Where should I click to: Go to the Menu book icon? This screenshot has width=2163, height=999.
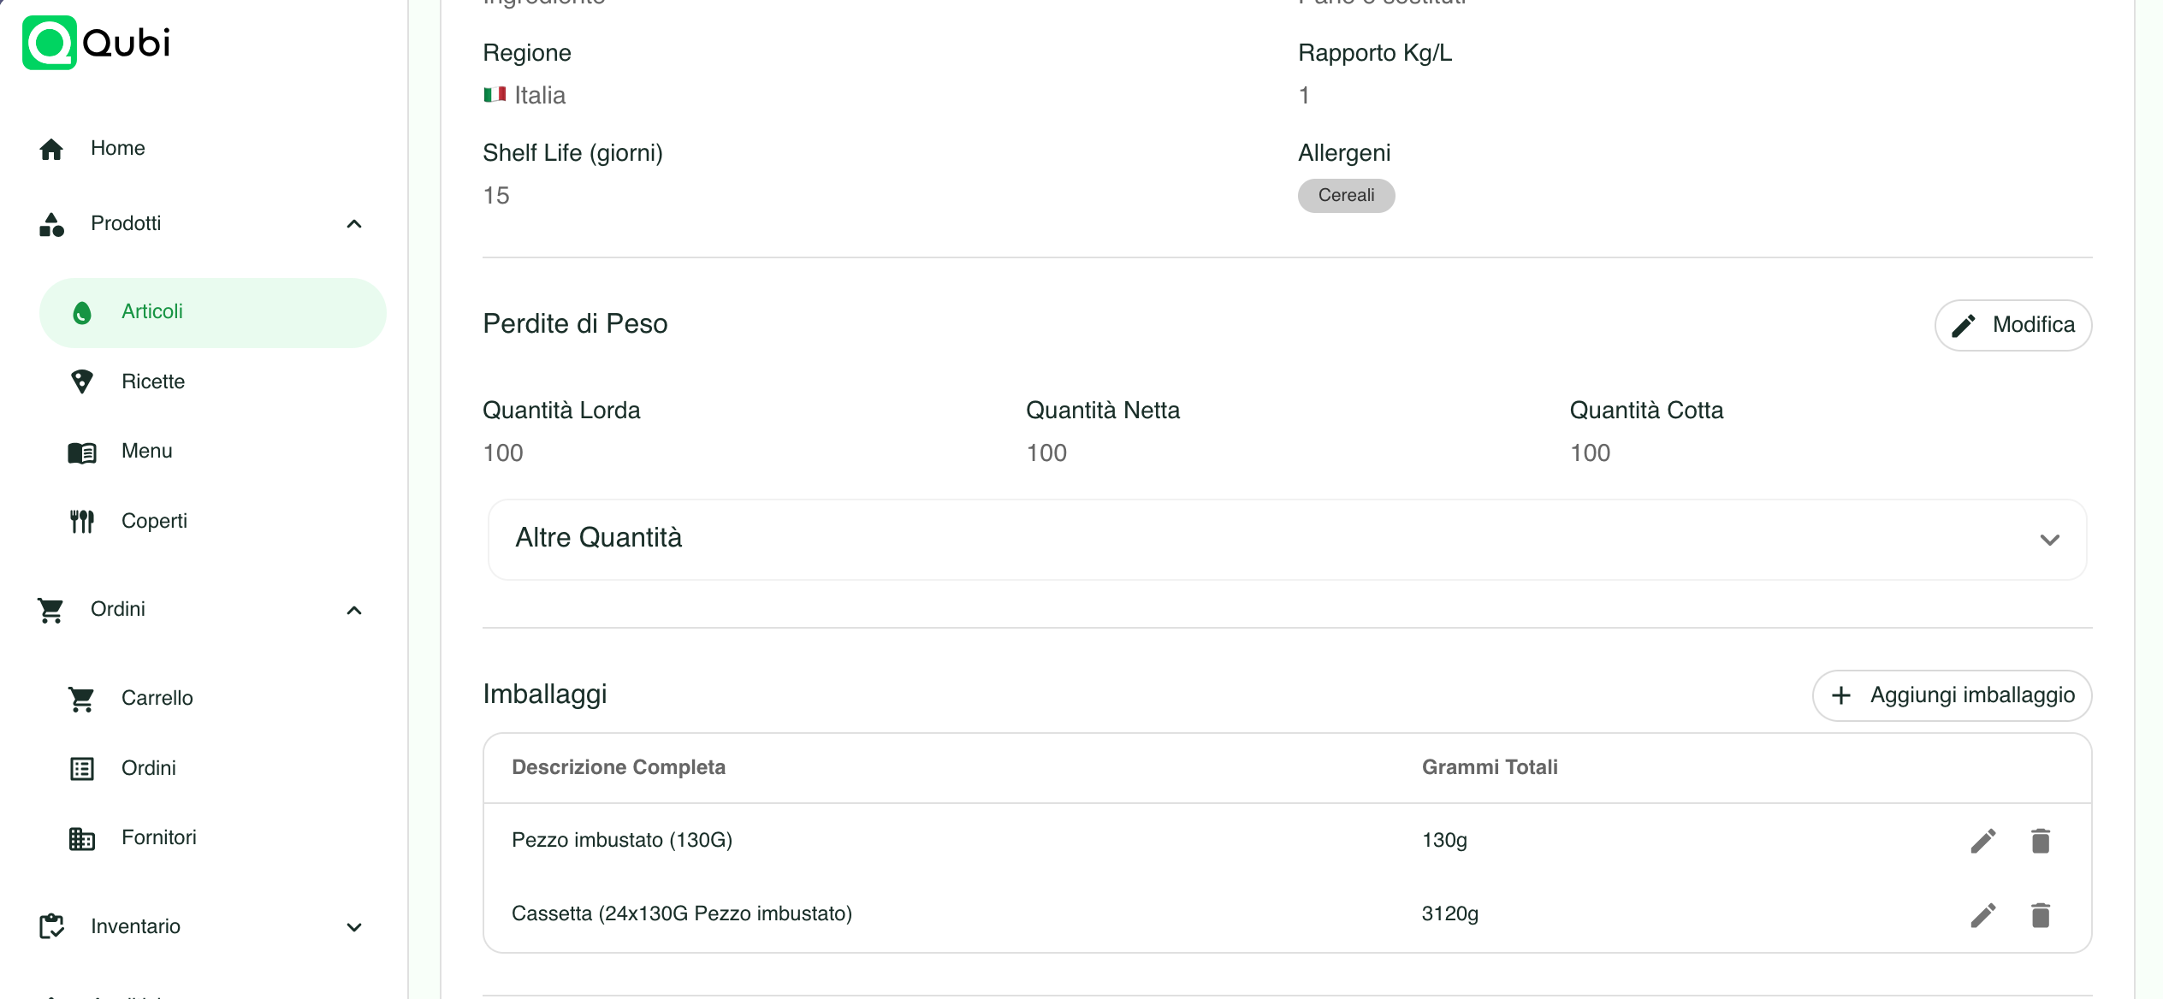coord(82,452)
